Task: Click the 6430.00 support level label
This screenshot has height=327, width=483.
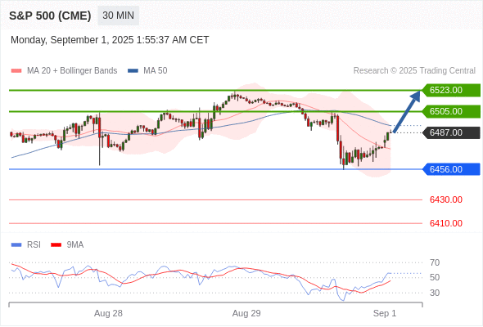Action: (445, 199)
